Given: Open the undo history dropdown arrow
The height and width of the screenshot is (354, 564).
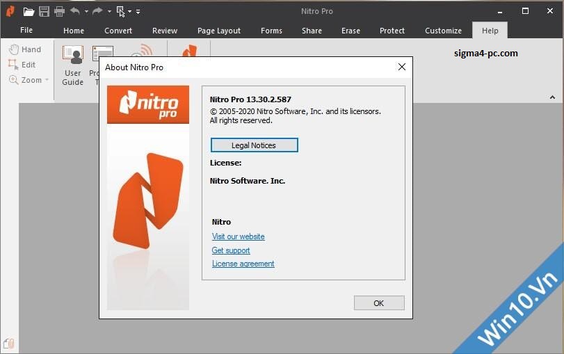Looking at the screenshot, I should [x=86, y=12].
